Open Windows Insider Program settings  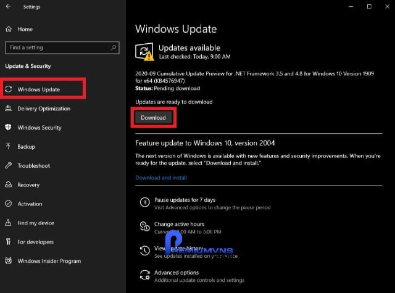pyautogui.click(x=49, y=261)
